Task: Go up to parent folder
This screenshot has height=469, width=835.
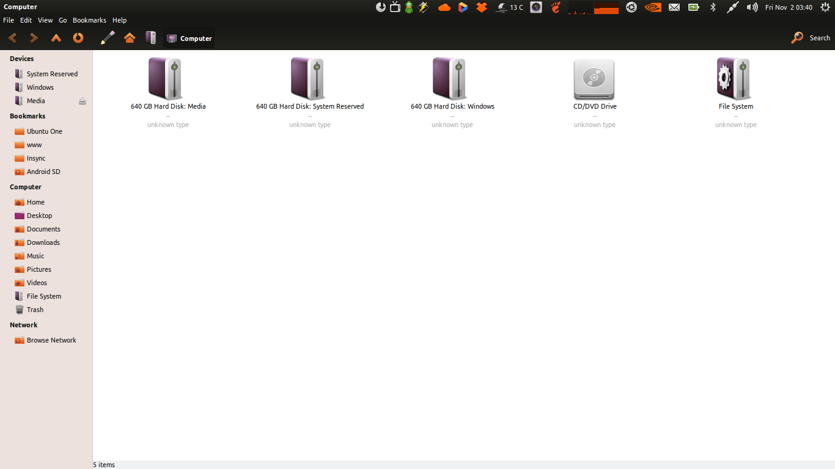Action: click(56, 38)
